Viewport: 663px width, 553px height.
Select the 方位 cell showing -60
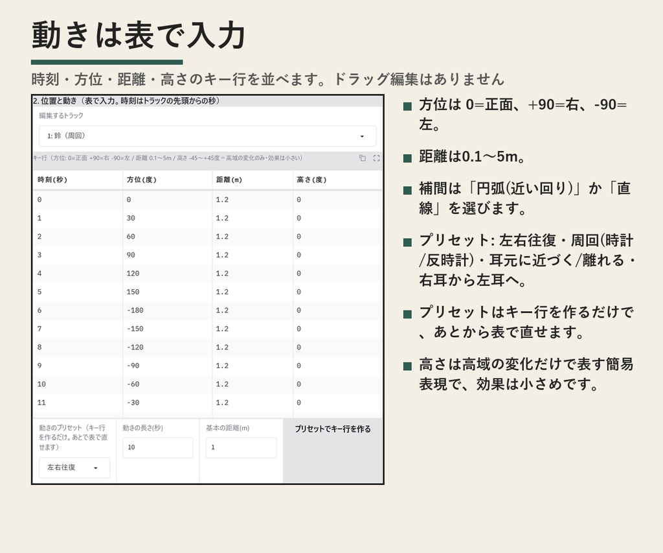(x=168, y=384)
